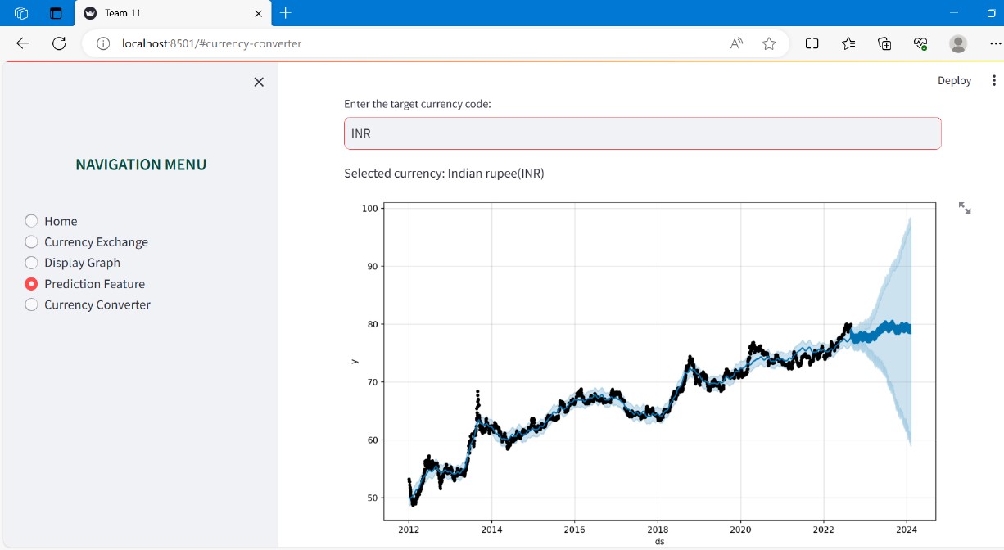
Task: Click the Deploy button
Action: (954, 79)
